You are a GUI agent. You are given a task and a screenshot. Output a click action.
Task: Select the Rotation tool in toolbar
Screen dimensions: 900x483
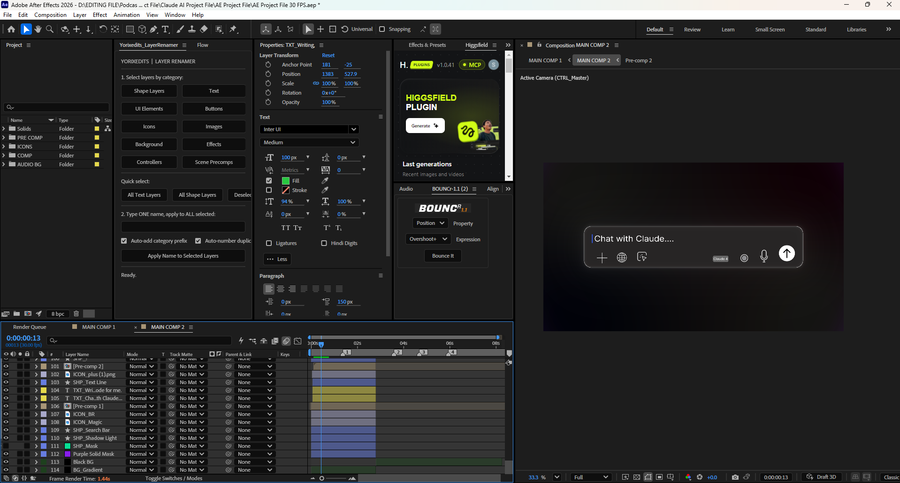point(103,29)
